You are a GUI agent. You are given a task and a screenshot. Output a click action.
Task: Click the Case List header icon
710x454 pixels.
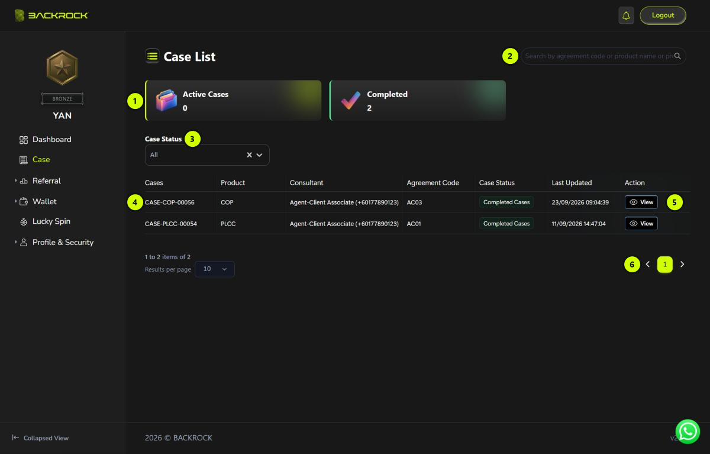[x=153, y=56]
